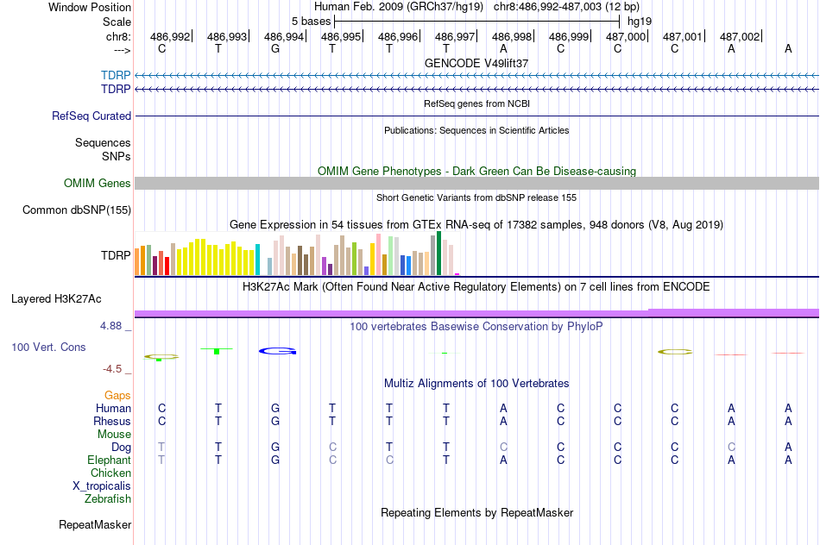This screenshot has width=820, height=545.
Task: Click the Sequences publications sub-label
Action: (103, 142)
